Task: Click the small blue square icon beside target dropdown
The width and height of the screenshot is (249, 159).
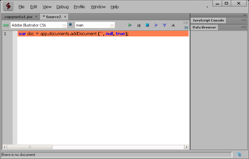Action: 70,25
